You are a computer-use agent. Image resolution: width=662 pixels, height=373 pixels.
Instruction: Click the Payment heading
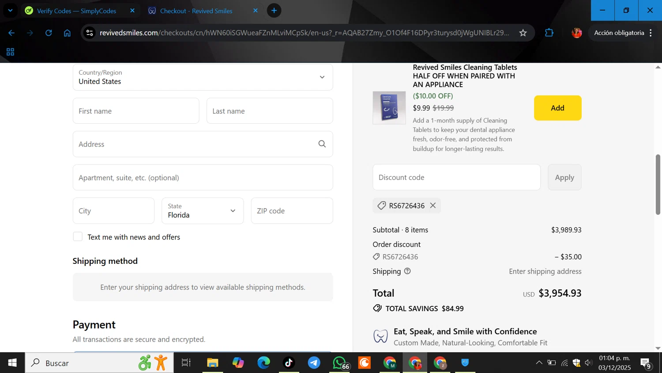pyautogui.click(x=94, y=324)
